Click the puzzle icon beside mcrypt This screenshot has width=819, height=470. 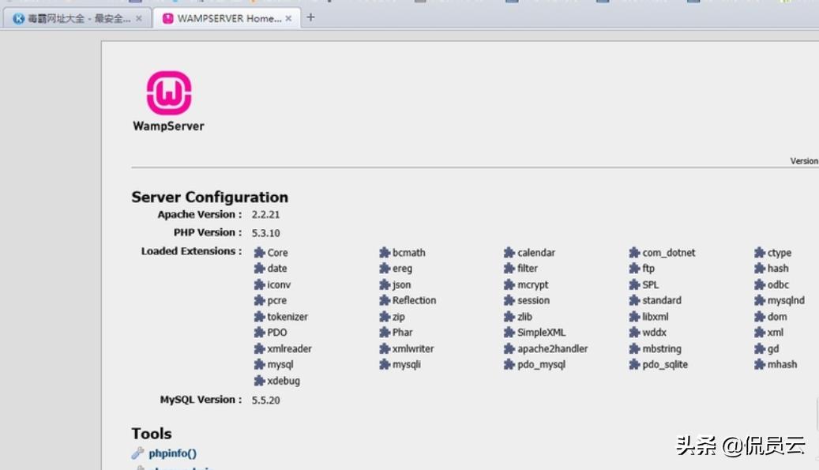tap(509, 285)
